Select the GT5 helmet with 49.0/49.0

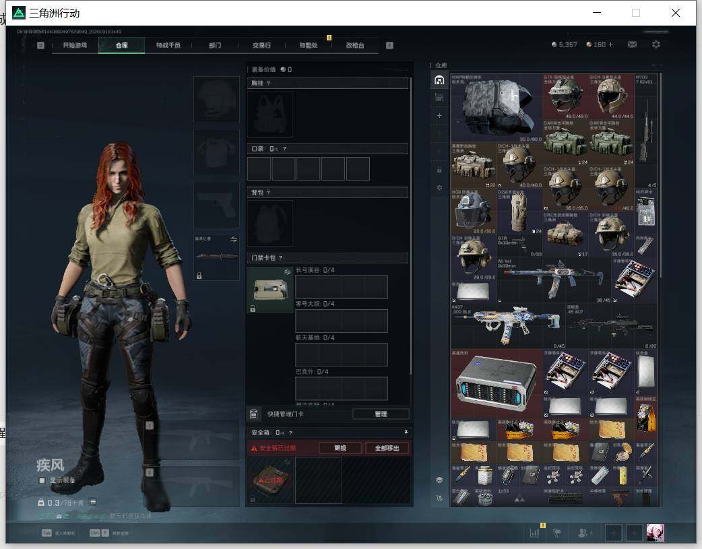click(x=565, y=96)
